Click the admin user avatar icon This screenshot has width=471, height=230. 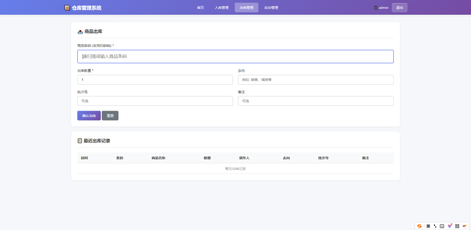tap(376, 8)
